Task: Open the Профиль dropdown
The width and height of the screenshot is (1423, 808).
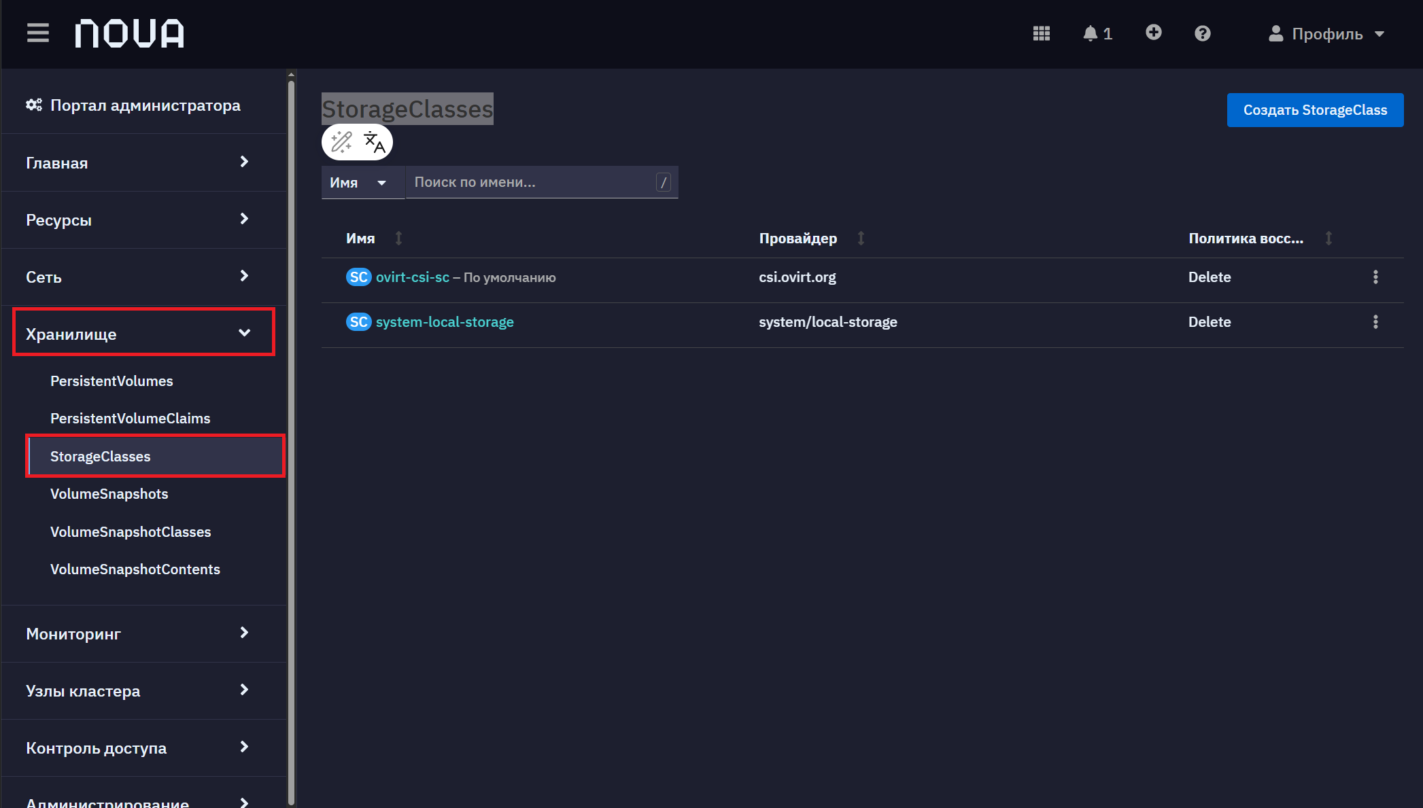Action: 1326,33
